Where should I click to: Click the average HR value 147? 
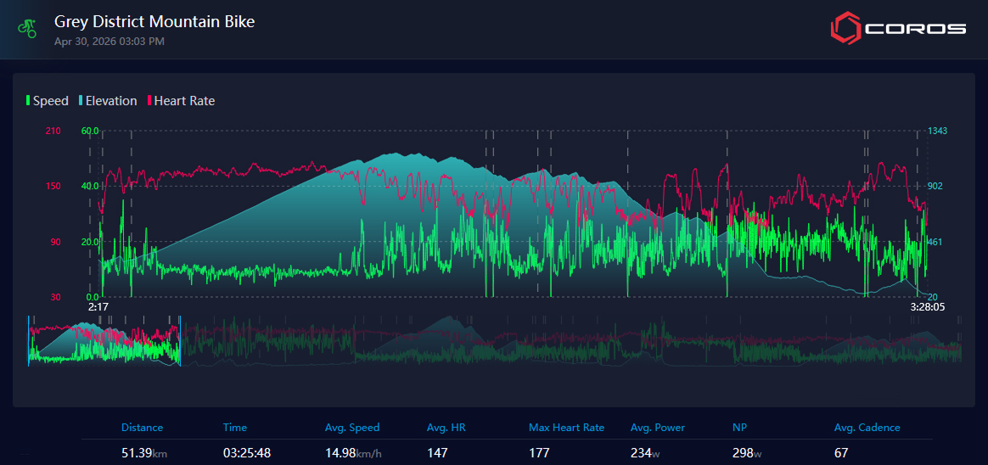click(x=436, y=453)
